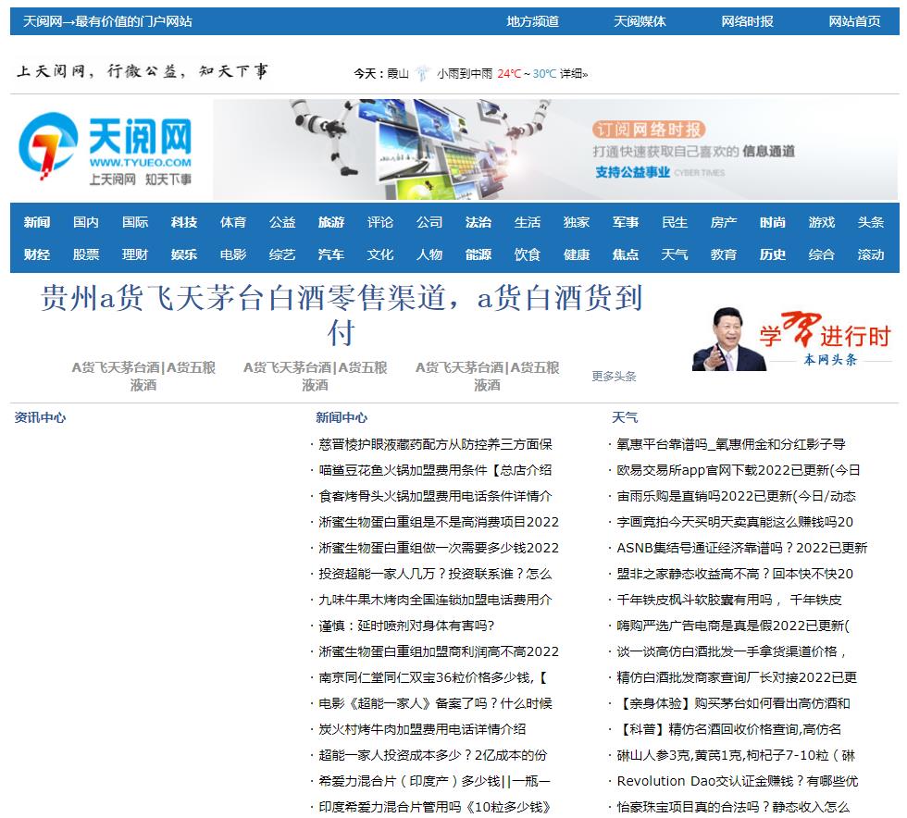Screen dimensions: 907x818
Task: Select the 国际 navigation category
Action: pyautogui.click(x=135, y=222)
